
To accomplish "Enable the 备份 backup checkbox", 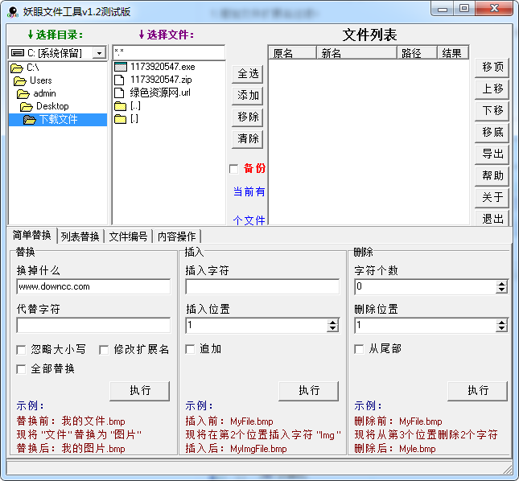I will [234, 169].
